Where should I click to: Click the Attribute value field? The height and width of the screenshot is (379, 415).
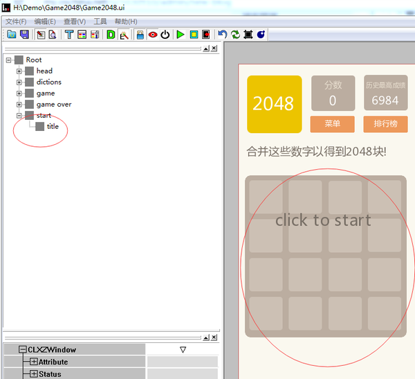coord(183,362)
